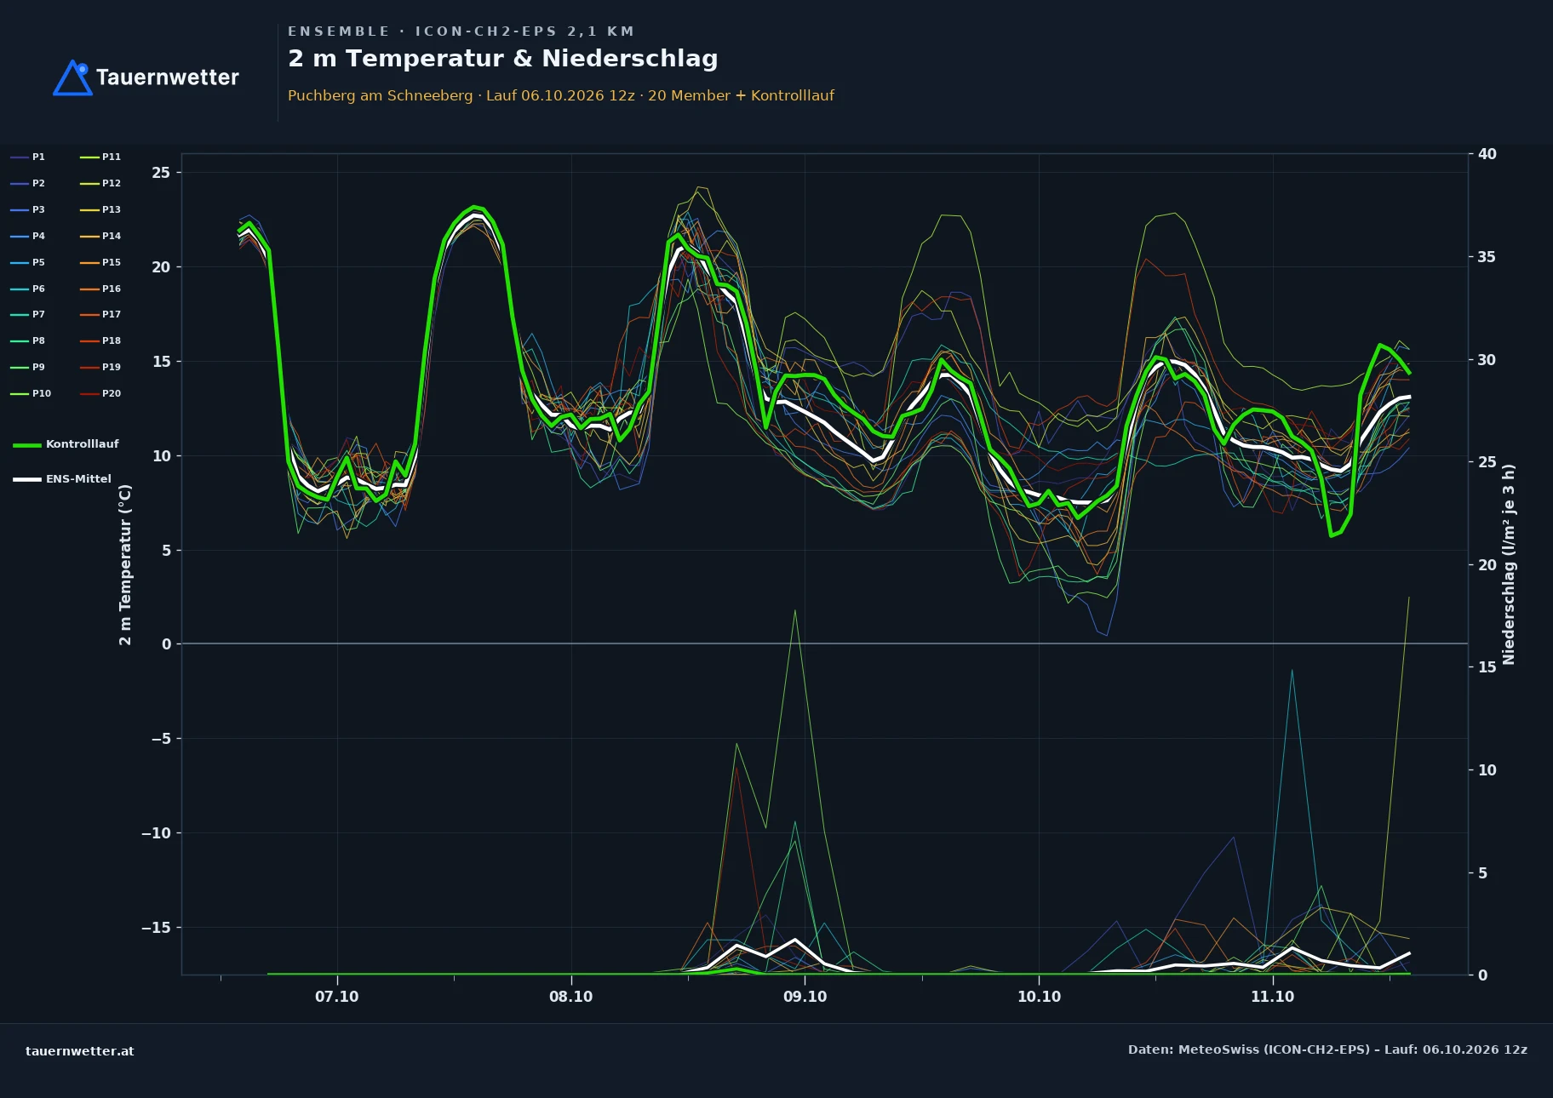The image size is (1553, 1098).
Task: Click the Tauernwetter mountain logo icon
Action: pos(72,77)
